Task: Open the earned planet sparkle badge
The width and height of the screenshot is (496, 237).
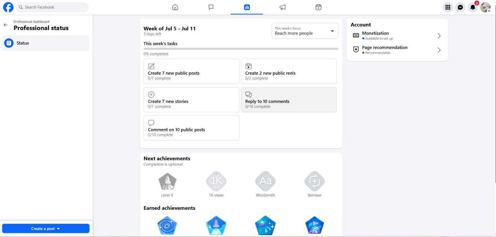Action: coord(265,226)
